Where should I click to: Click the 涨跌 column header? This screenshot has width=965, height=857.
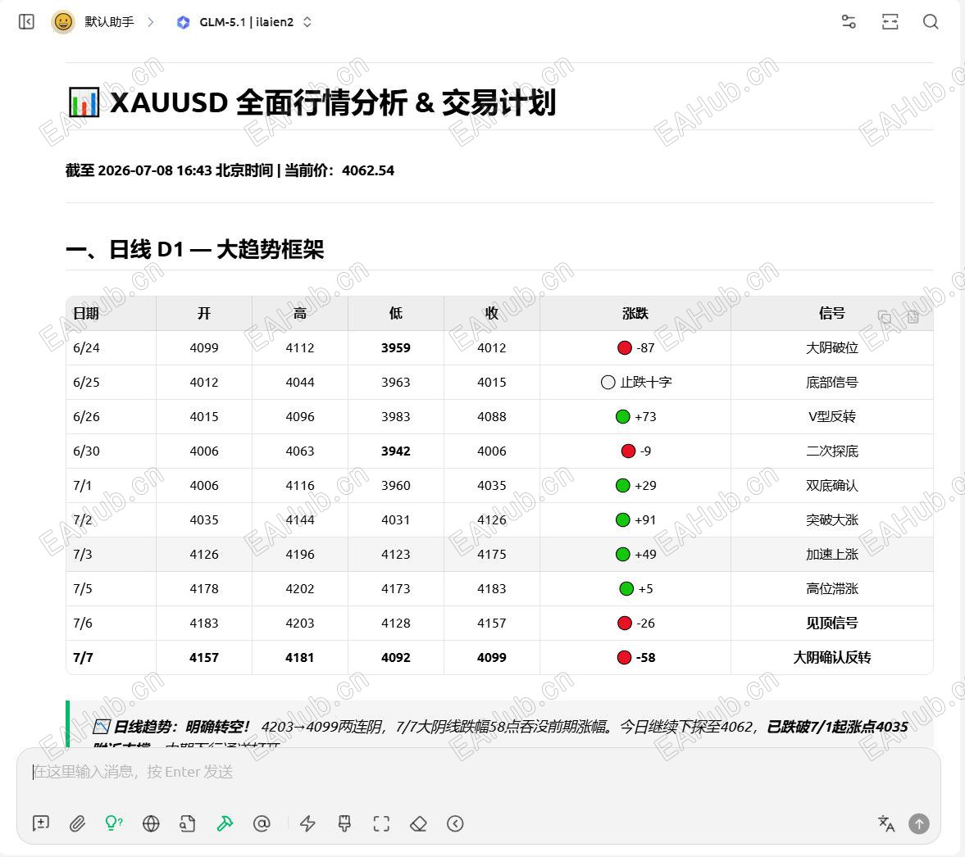click(x=635, y=313)
